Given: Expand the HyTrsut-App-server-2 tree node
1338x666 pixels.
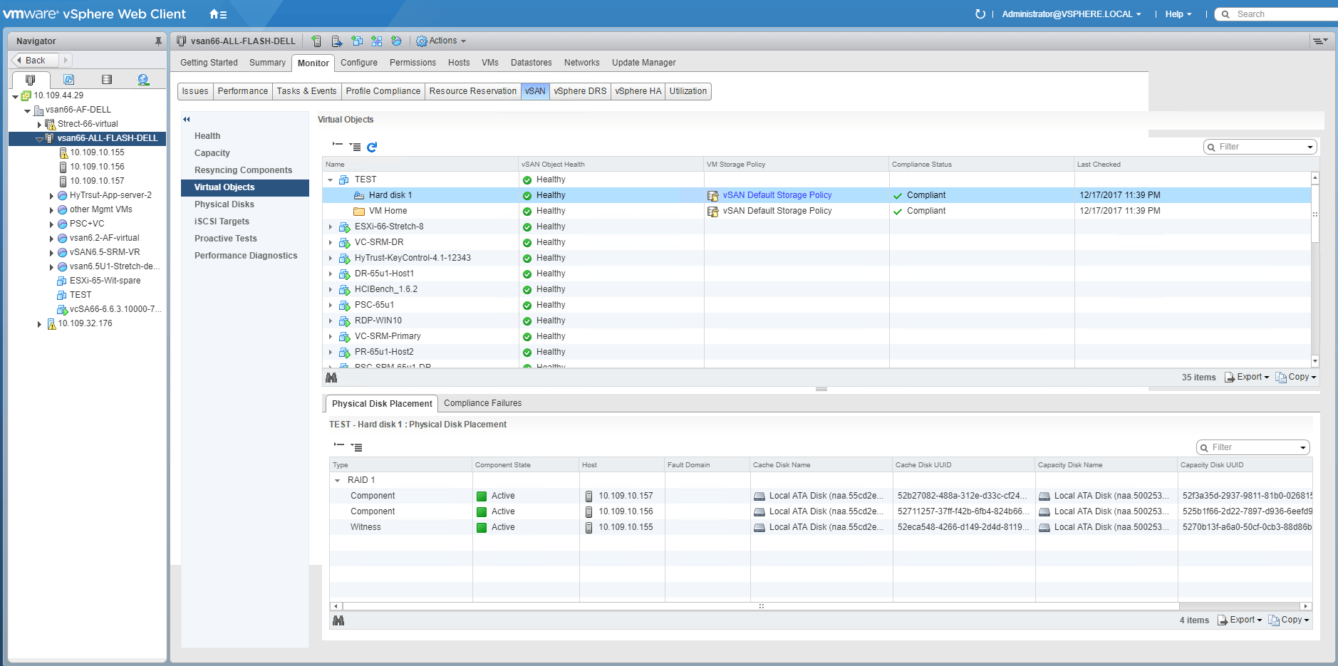Looking at the screenshot, I should tap(51, 196).
